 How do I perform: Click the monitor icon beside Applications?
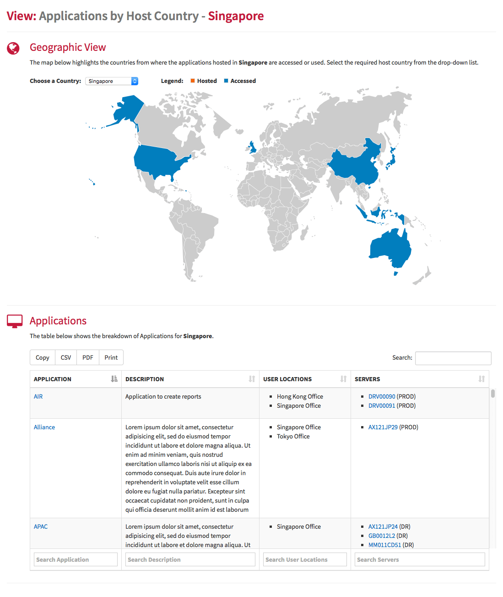[15, 321]
